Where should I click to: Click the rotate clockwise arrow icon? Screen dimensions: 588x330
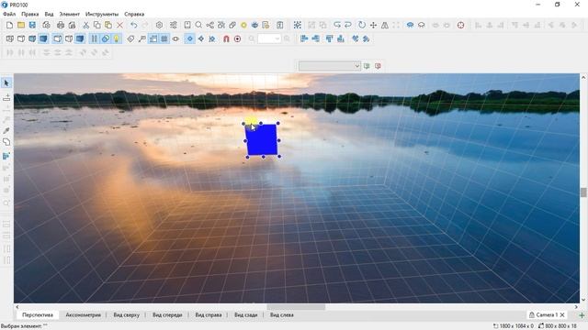361,25
